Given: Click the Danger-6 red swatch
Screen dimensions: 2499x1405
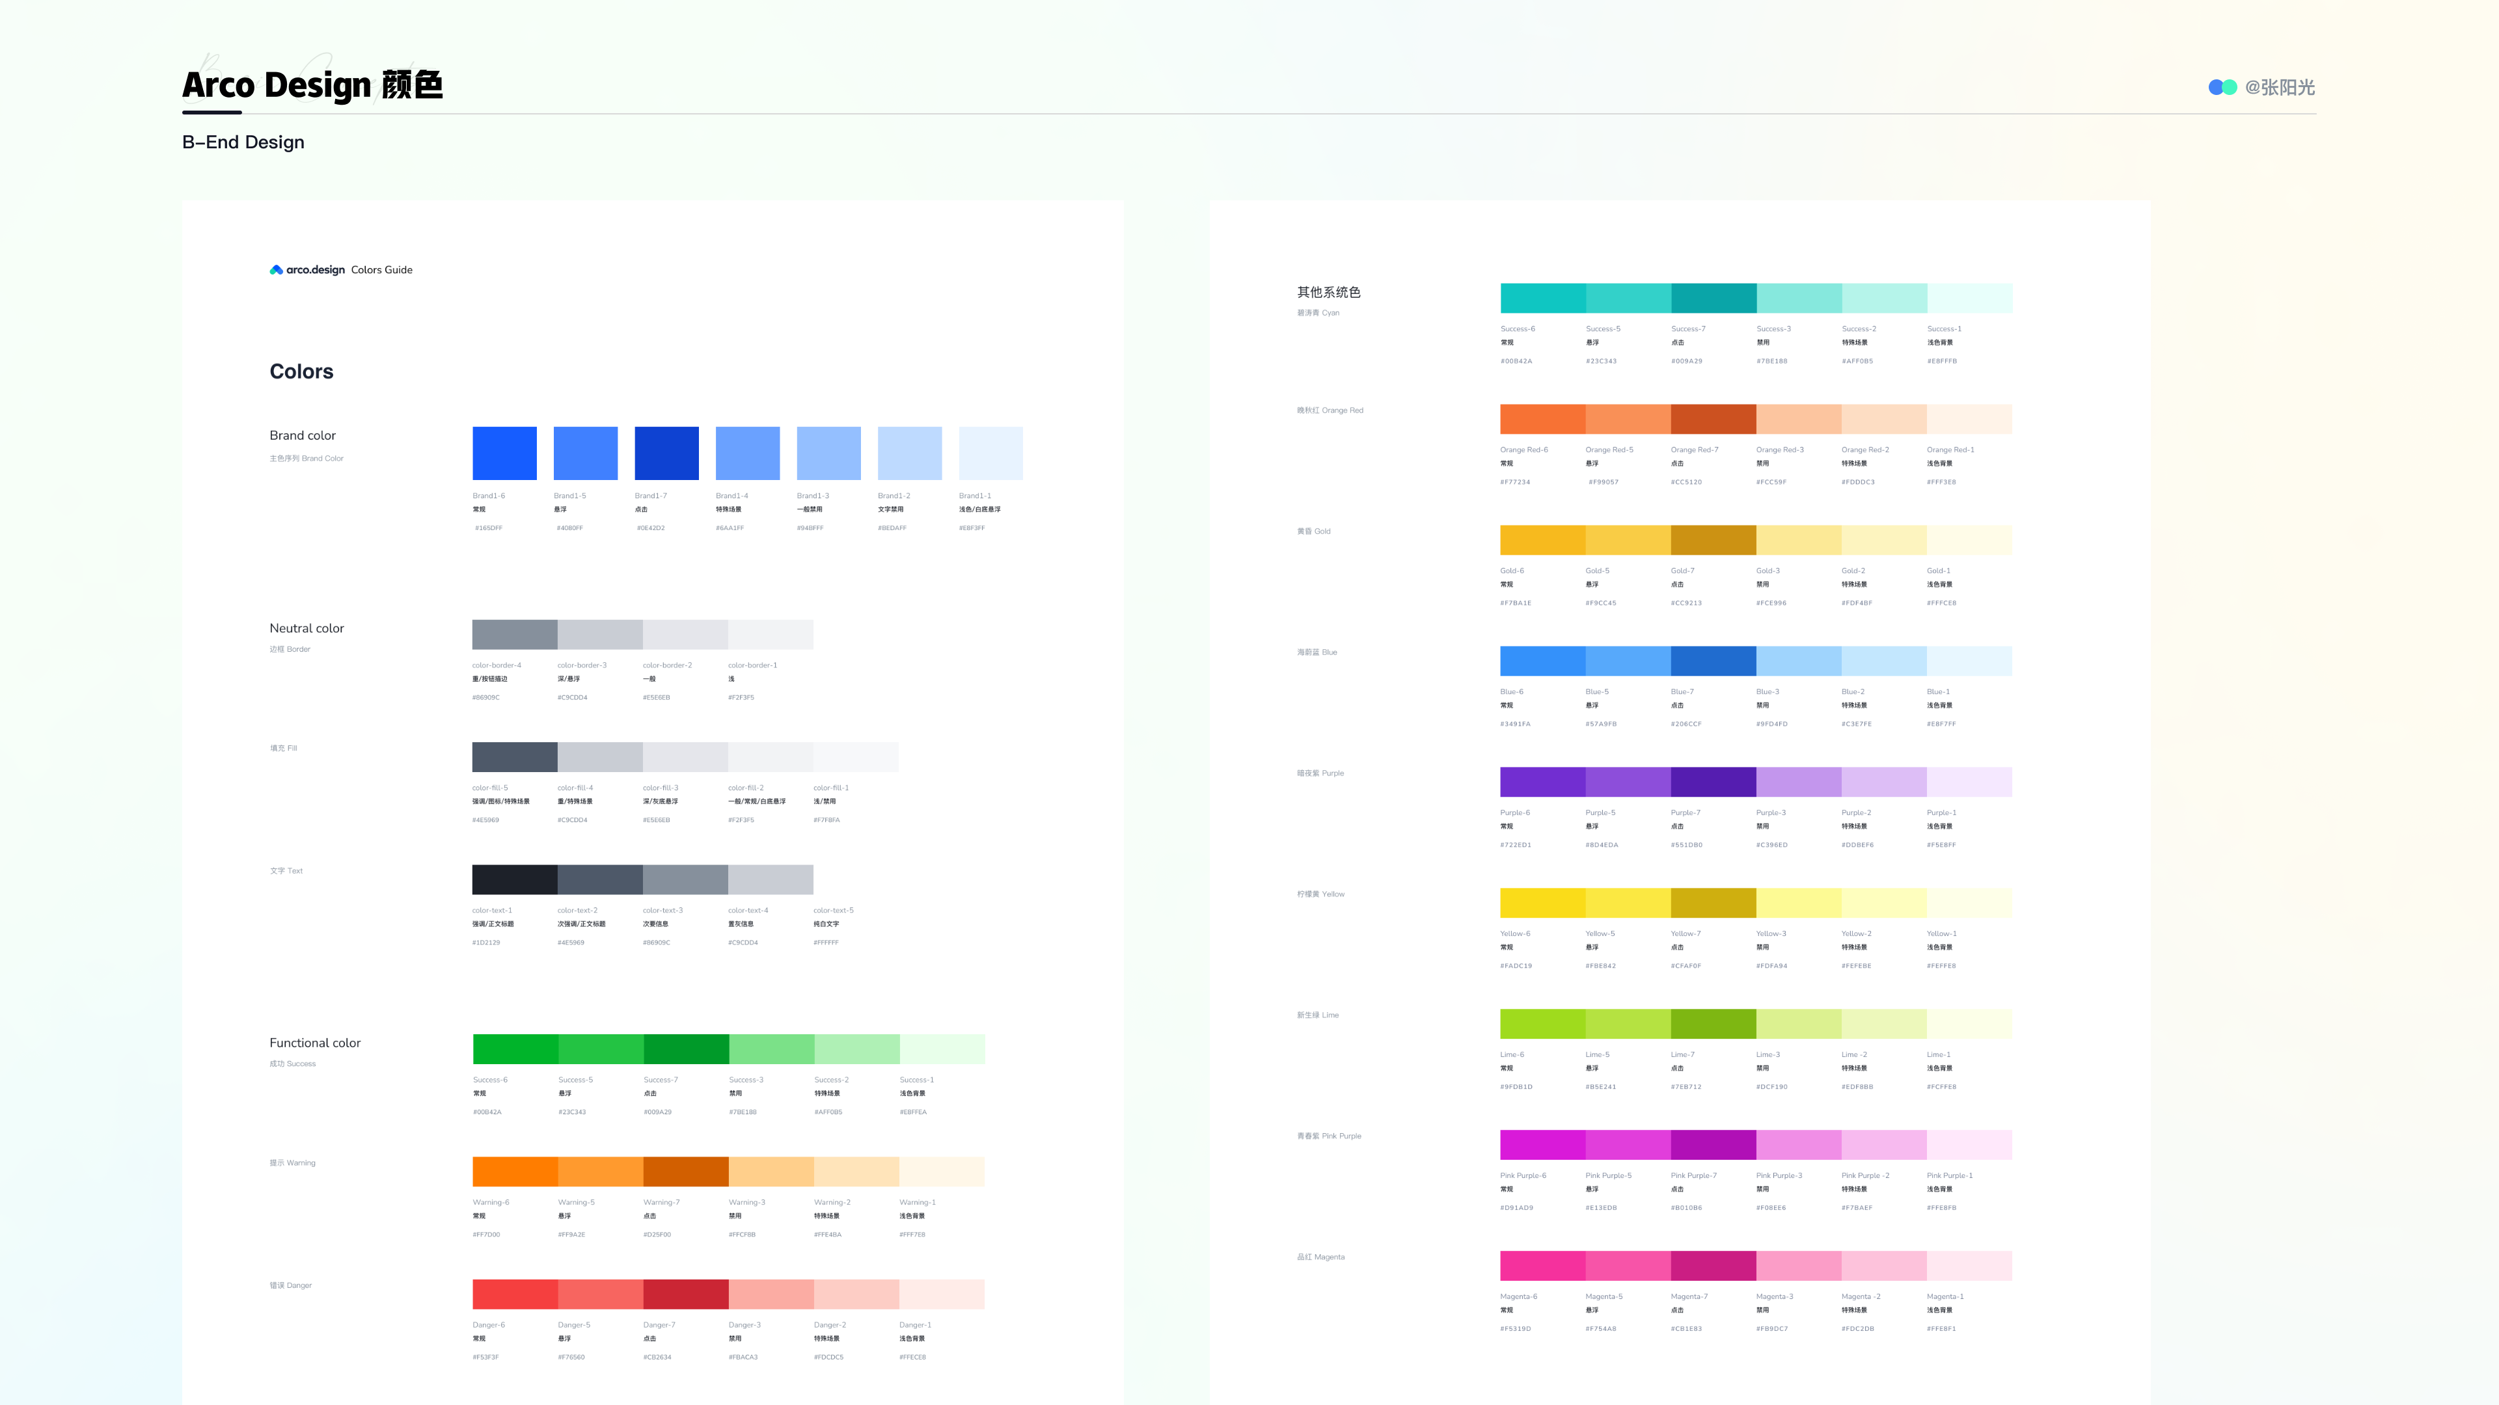Looking at the screenshot, I should point(515,1294).
